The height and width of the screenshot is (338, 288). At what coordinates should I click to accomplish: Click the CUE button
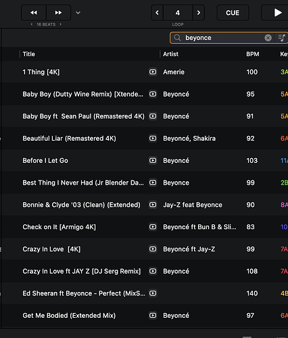pyautogui.click(x=233, y=13)
